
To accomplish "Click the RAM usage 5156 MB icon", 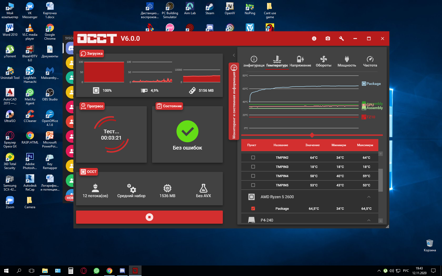I will [x=192, y=90].
